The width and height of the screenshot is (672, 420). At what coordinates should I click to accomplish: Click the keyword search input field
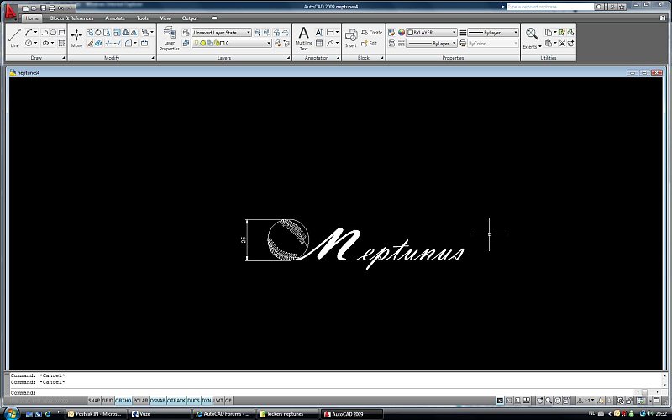pos(550,7)
